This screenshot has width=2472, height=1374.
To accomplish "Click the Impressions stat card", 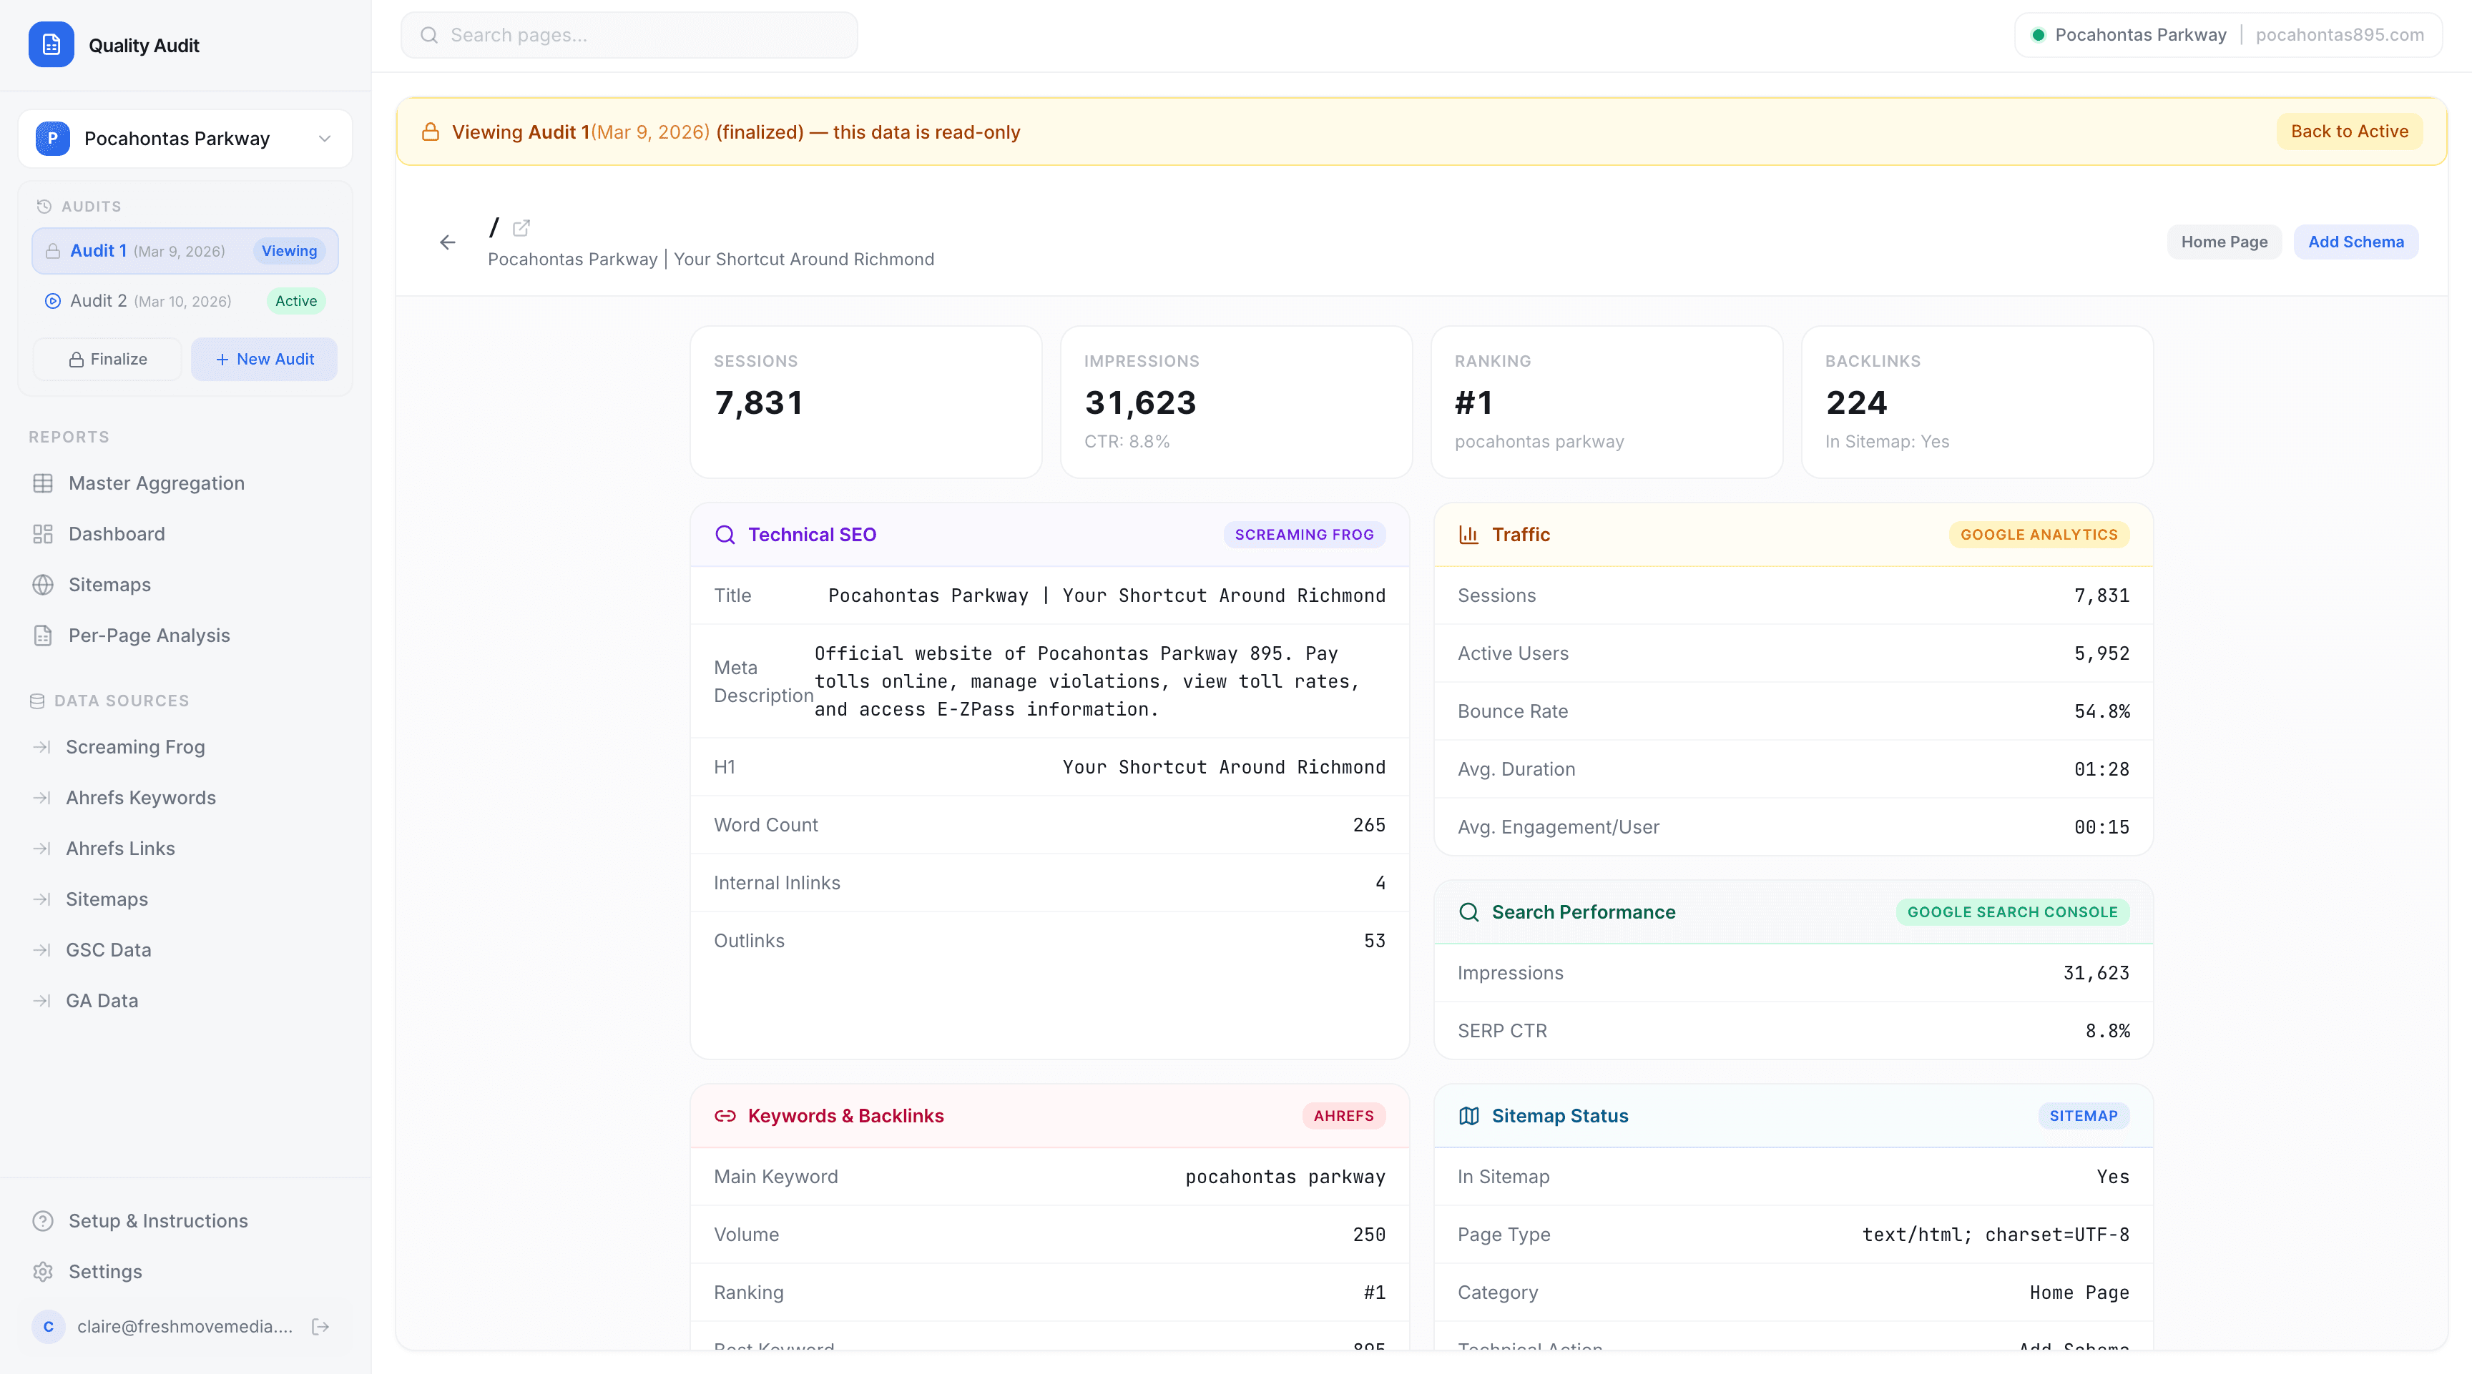I will point(1236,402).
